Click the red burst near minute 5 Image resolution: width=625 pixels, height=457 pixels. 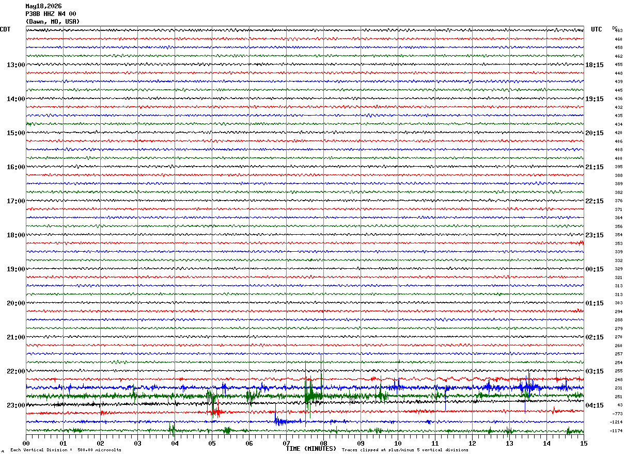(215, 412)
